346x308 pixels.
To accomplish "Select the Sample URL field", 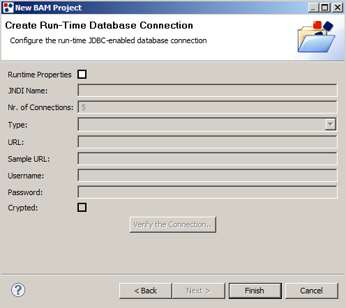I will 207,159.
